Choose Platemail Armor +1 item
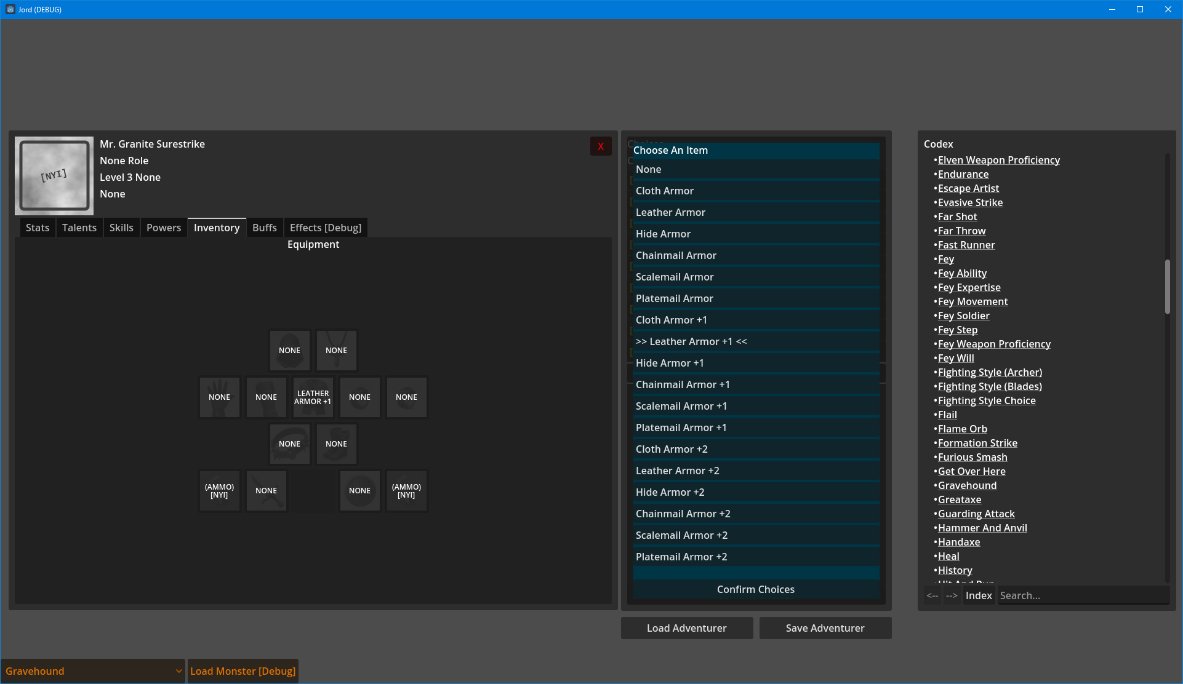Screen dimensions: 1183x684 coord(756,427)
